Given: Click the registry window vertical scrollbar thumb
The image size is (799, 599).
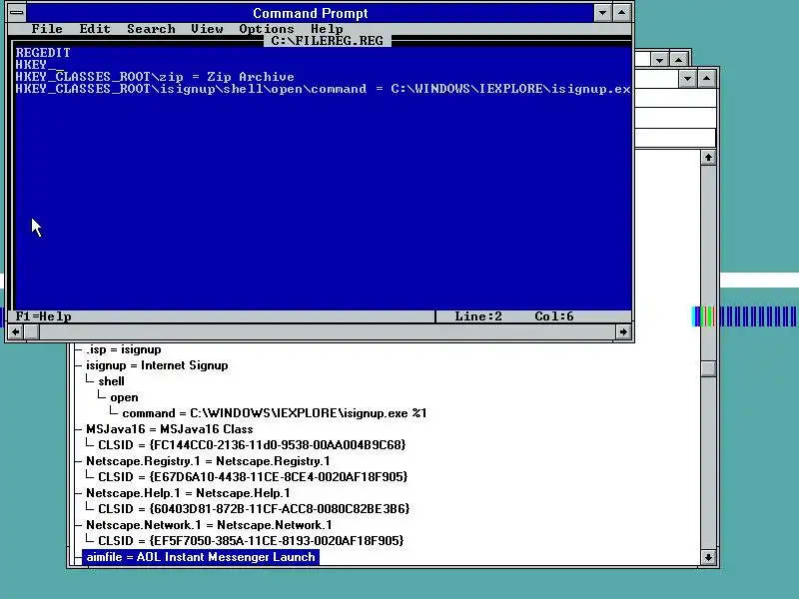Looking at the screenshot, I should coord(708,368).
